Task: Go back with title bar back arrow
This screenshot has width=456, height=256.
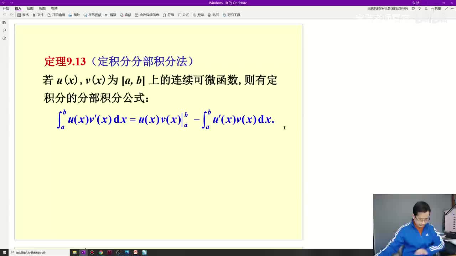Action: 4,3
